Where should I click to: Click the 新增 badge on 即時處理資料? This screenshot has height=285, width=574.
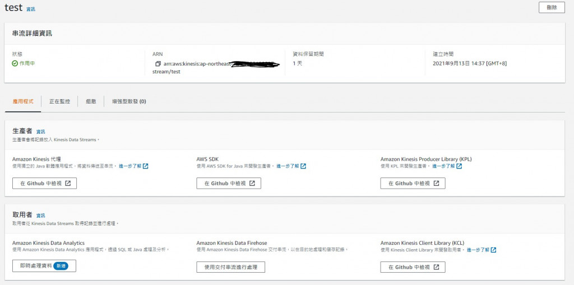tap(61, 266)
